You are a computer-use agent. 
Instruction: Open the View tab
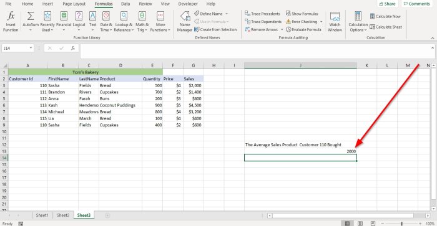(x=165, y=4)
